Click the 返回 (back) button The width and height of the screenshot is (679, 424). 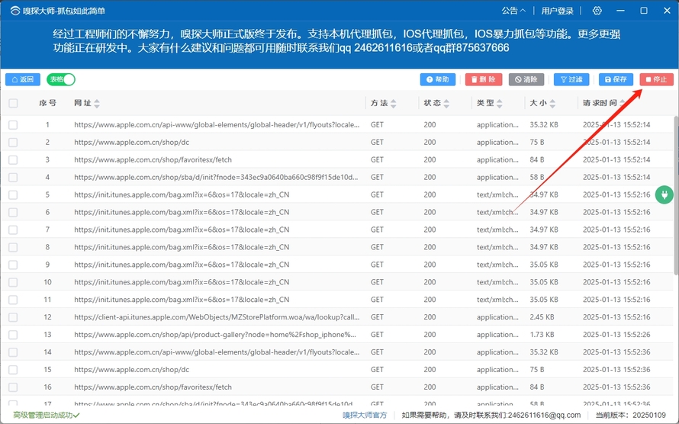pos(23,79)
